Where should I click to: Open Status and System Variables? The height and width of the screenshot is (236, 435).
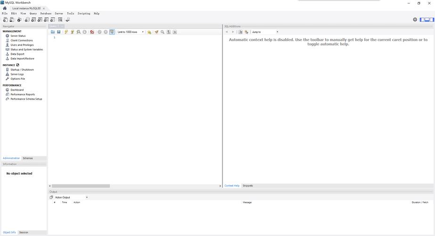pos(27,50)
